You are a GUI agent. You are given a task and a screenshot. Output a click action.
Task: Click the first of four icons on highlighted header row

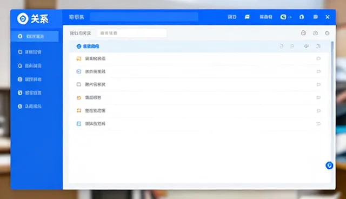coord(281,46)
